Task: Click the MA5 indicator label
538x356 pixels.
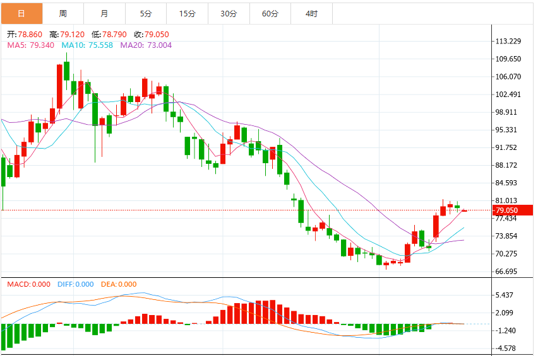Action: coord(31,45)
